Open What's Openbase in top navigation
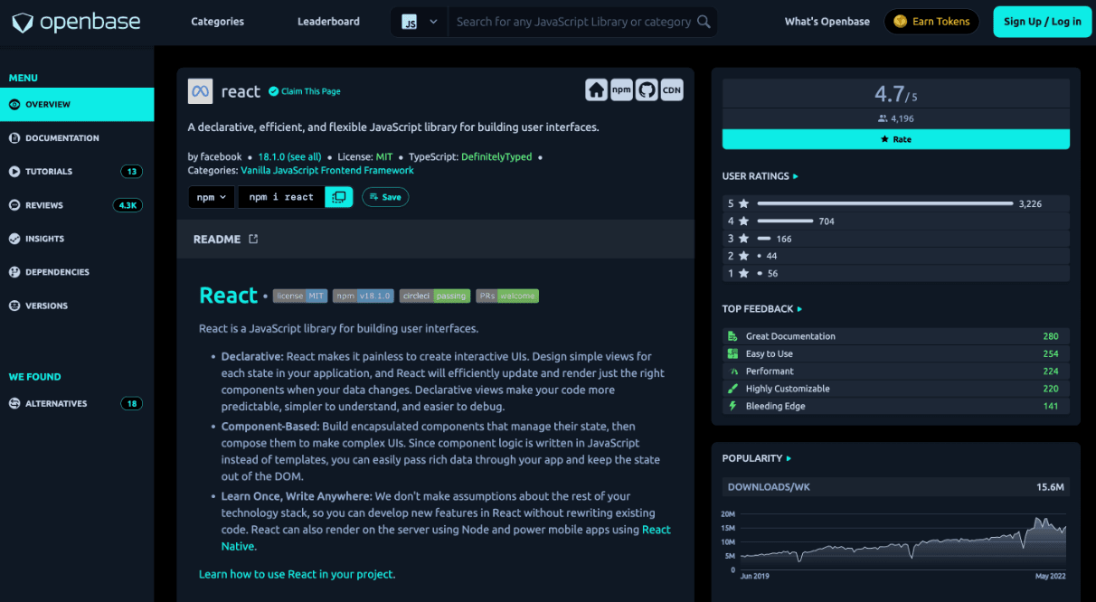This screenshot has width=1096, height=602. pos(827,22)
